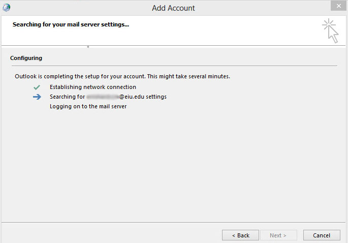
Task: Click the greyed-out Next button
Action: tap(278, 235)
